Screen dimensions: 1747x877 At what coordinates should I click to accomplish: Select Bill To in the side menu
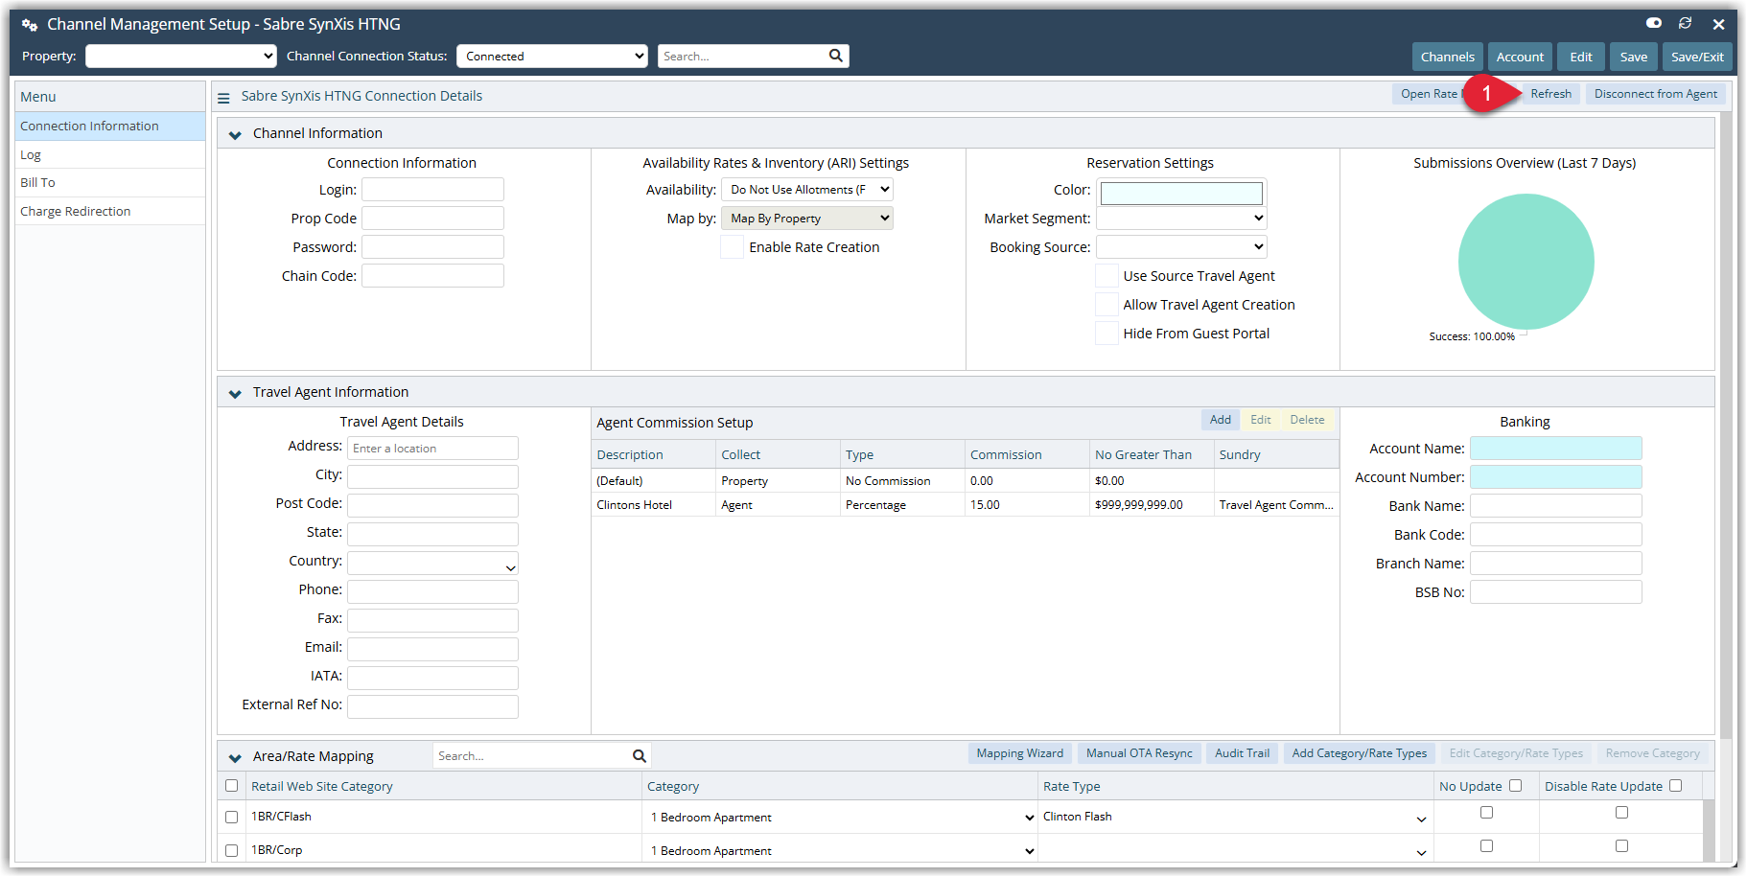[x=110, y=183]
